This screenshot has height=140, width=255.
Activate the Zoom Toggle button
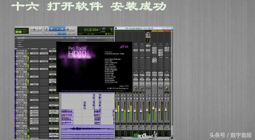point(46,34)
